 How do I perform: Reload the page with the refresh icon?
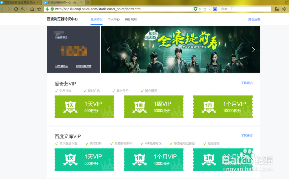click(x=16, y=9)
